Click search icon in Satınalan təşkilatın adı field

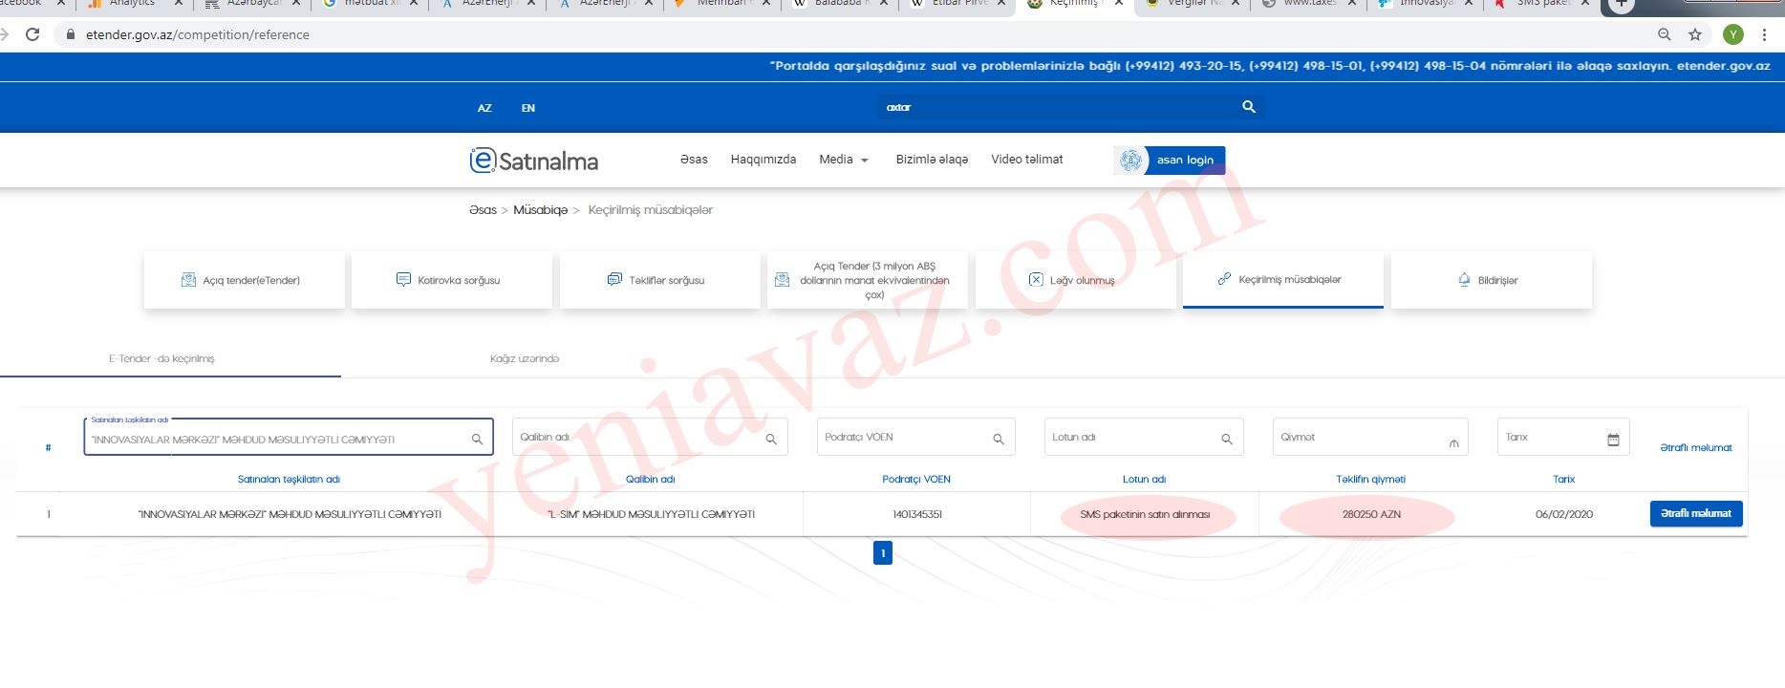[477, 440]
